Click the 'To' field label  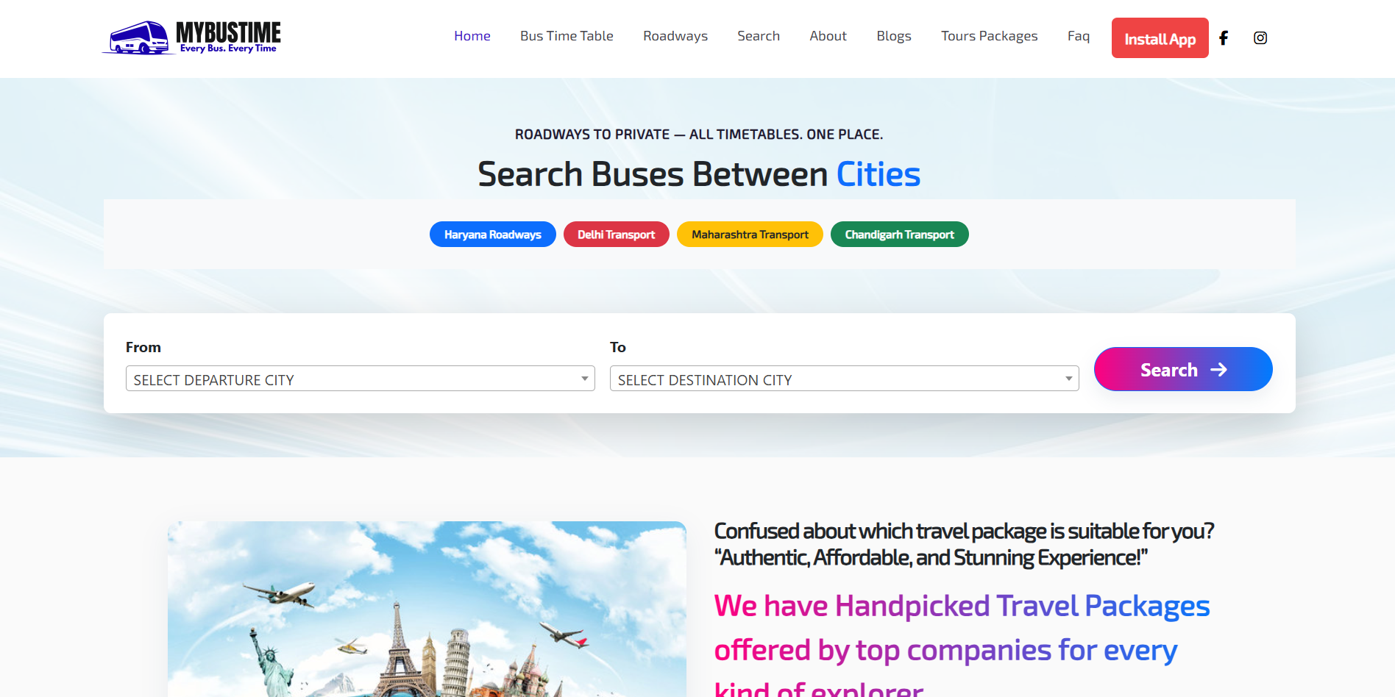pos(618,347)
